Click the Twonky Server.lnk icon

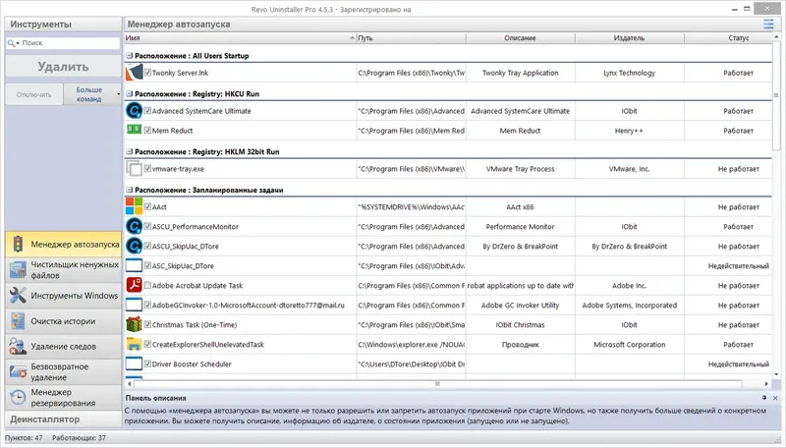tap(134, 73)
